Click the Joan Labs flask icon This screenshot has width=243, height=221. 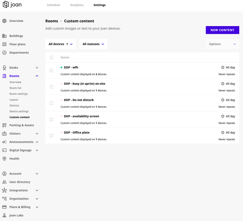click(x=4, y=215)
